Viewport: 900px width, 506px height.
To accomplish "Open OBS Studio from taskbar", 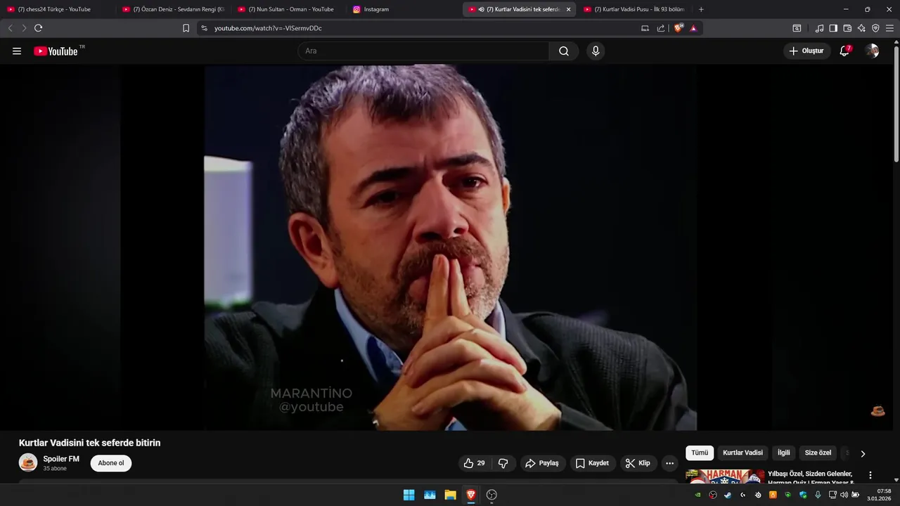I will click(x=491, y=495).
